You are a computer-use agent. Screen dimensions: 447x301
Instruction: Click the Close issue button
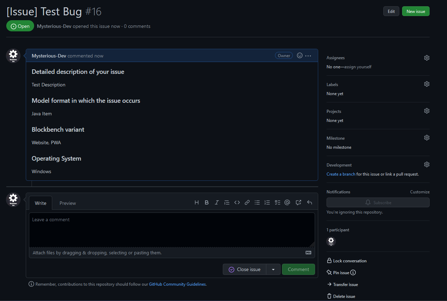[244, 269]
